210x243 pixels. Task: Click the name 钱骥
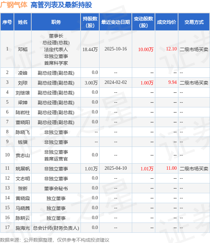(x=22, y=142)
